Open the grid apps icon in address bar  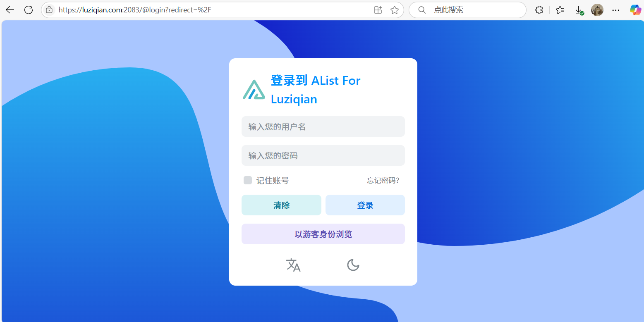(378, 10)
